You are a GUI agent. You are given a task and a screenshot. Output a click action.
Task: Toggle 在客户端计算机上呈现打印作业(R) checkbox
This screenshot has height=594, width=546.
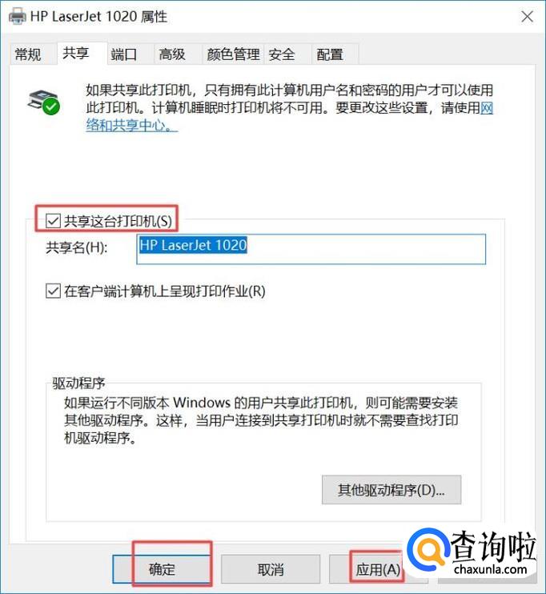(53, 291)
